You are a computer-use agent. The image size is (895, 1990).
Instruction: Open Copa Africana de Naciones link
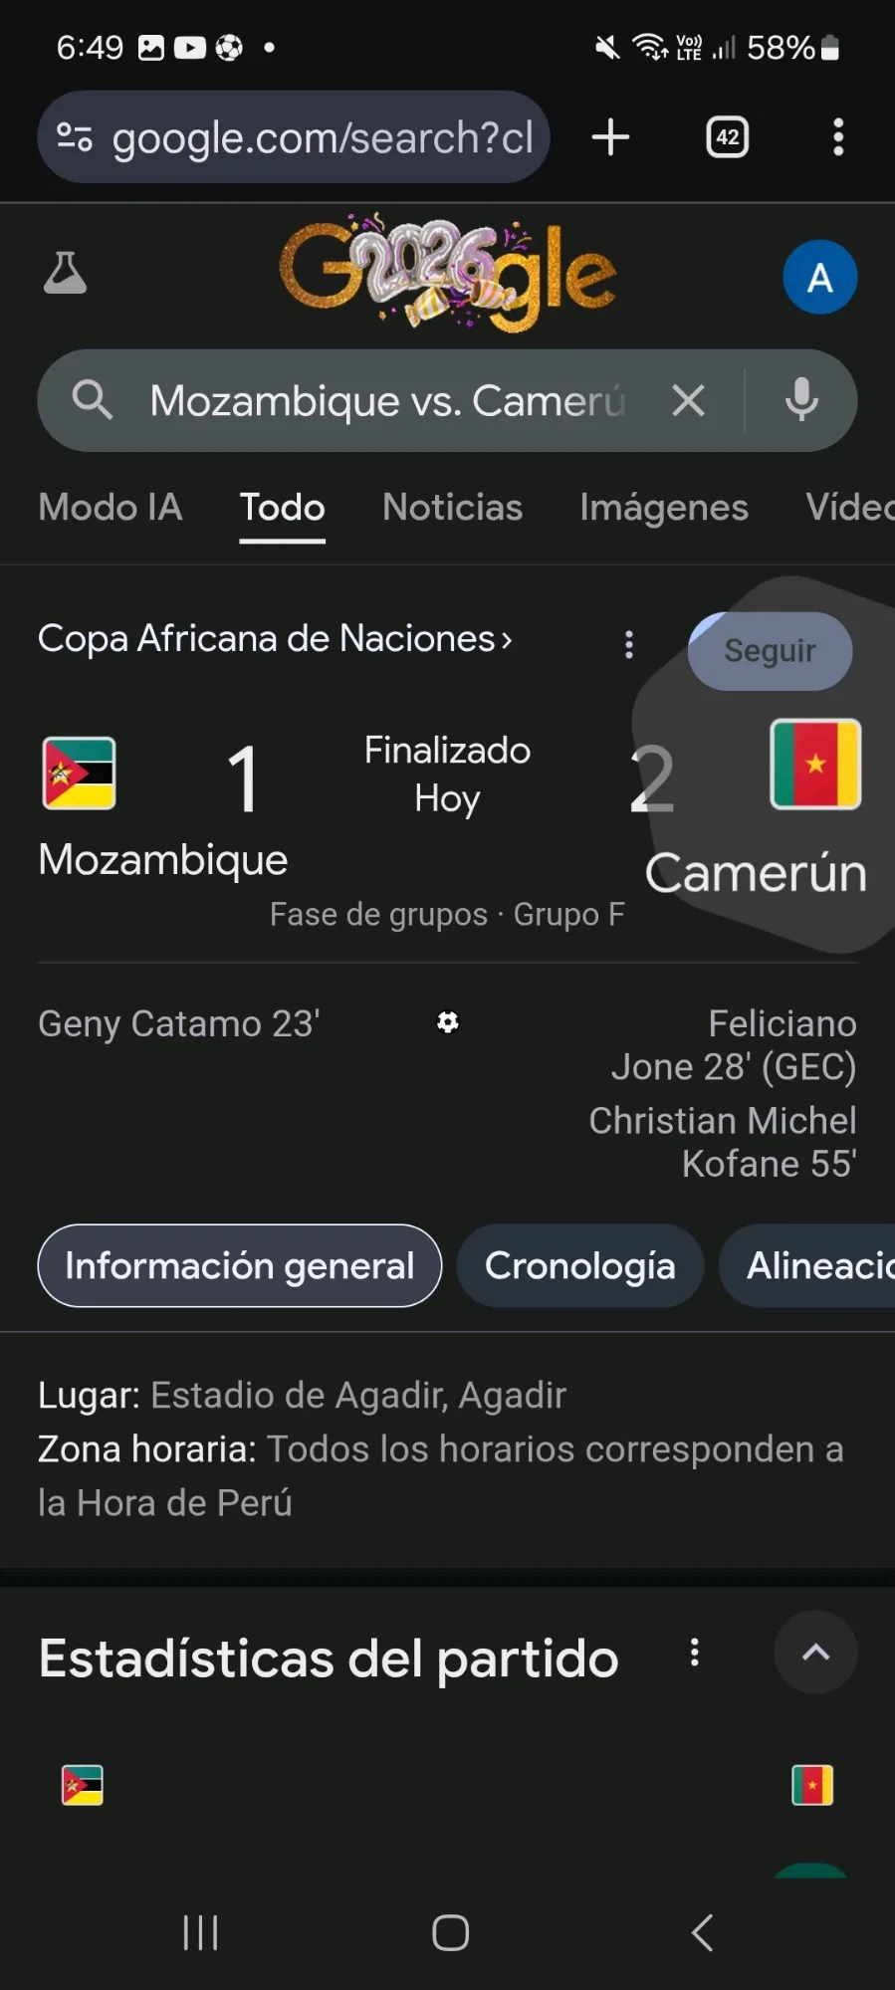pos(275,638)
